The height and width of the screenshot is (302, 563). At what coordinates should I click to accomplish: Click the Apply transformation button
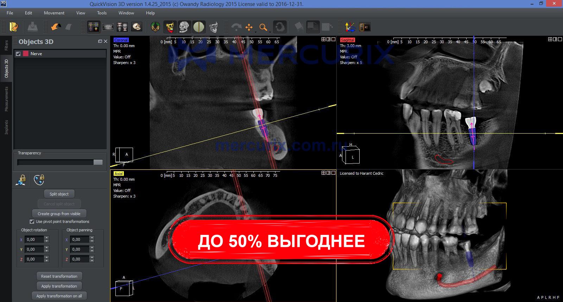tap(59, 286)
